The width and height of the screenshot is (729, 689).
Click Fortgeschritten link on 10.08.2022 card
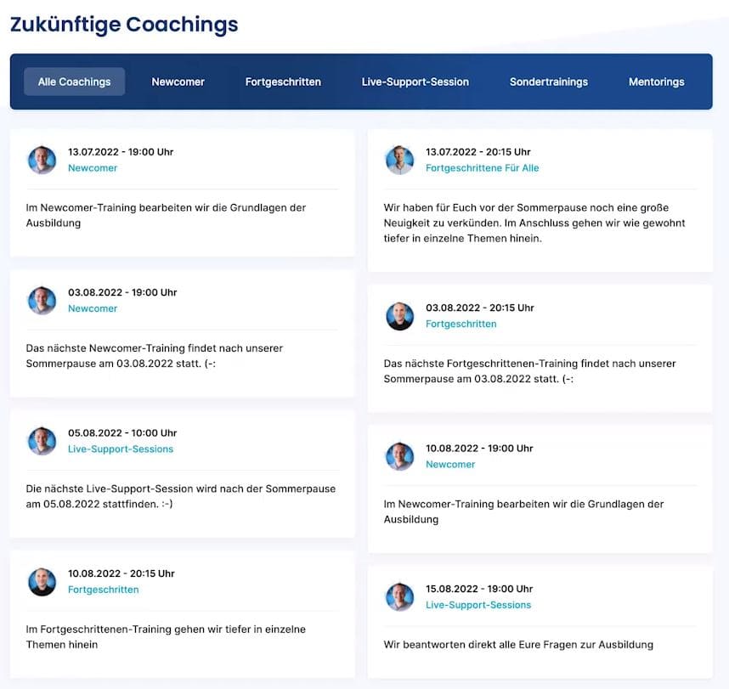point(103,590)
